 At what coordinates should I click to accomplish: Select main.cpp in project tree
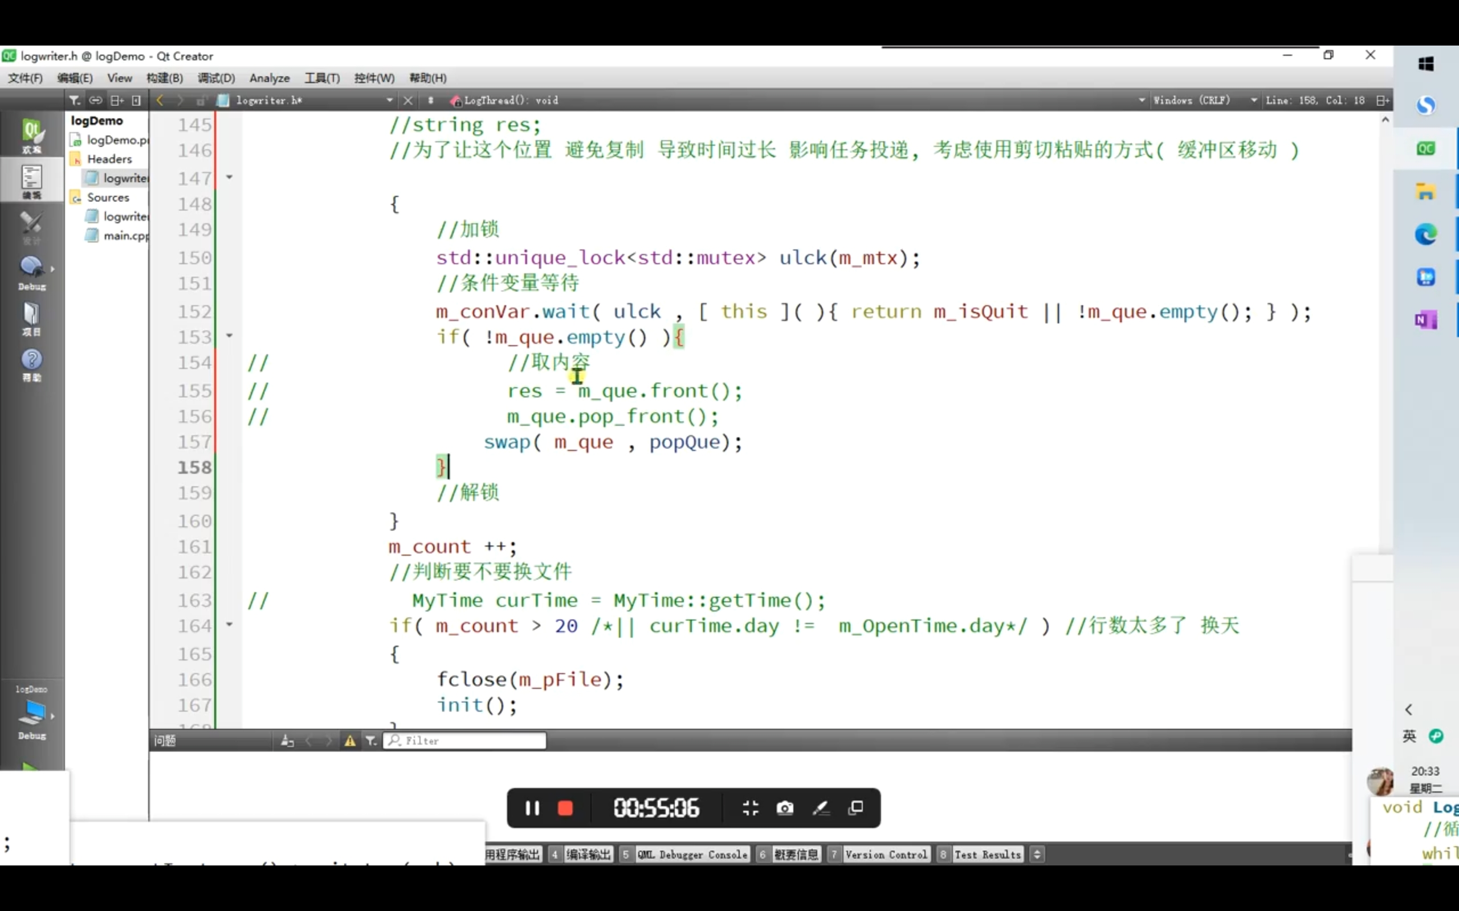point(125,236)
